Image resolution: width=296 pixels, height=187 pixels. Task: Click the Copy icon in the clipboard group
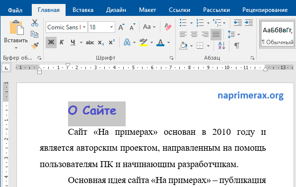35,34
